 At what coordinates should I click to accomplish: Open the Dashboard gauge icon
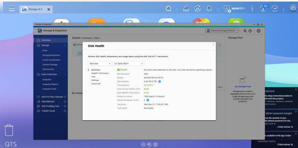pyautogui.click(x=275, y=9)
